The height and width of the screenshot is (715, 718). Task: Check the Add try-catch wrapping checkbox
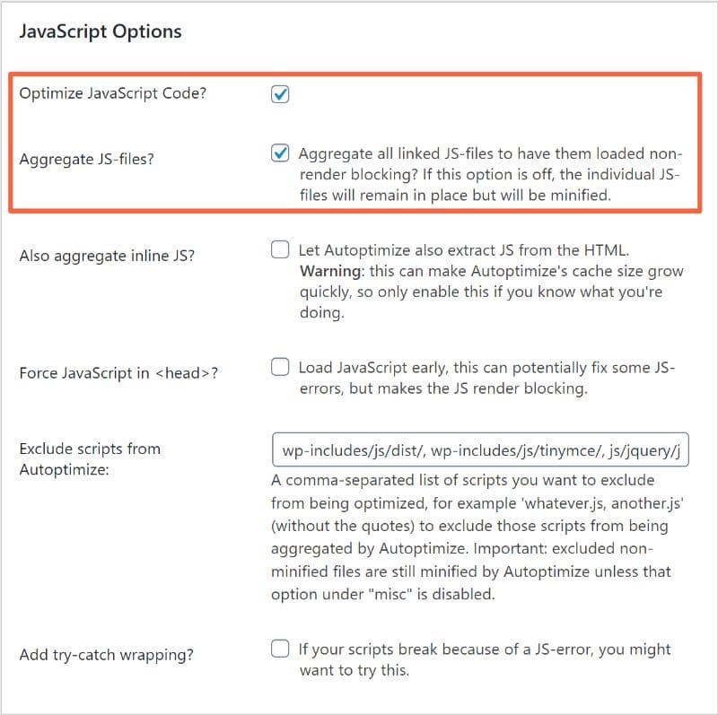[280, 648]
